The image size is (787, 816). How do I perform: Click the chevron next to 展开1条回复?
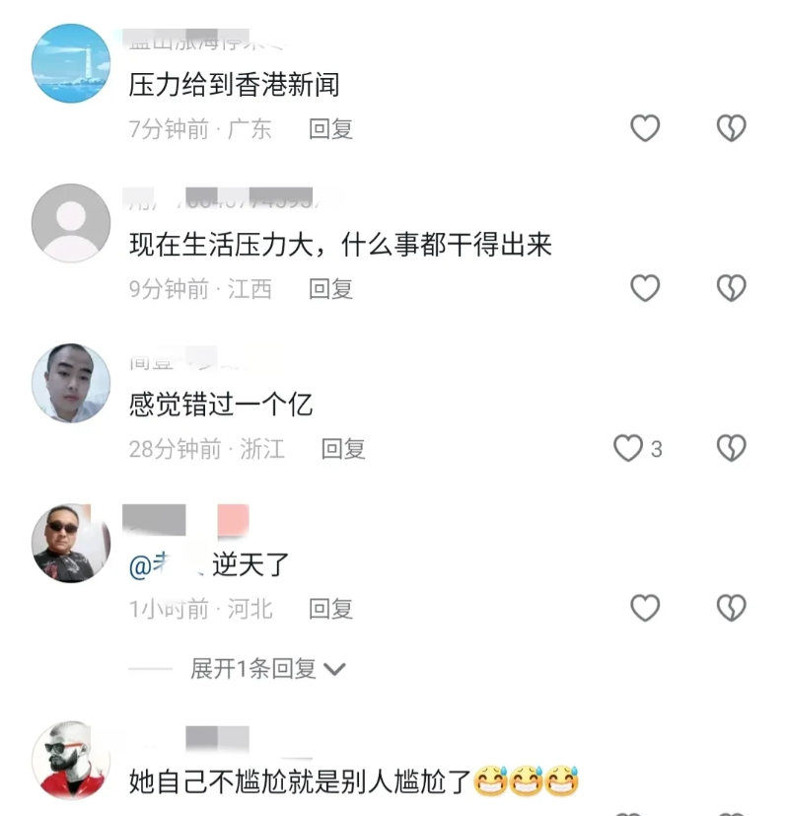click(x=334, y=669)
